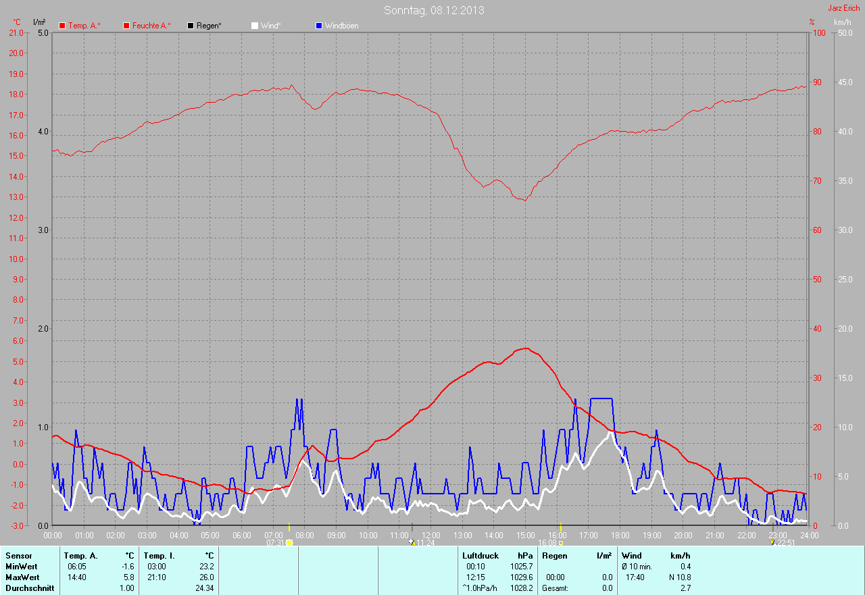
Task: Click the minimum pressure value '1025.7'
Action: [x=522, y=567]
